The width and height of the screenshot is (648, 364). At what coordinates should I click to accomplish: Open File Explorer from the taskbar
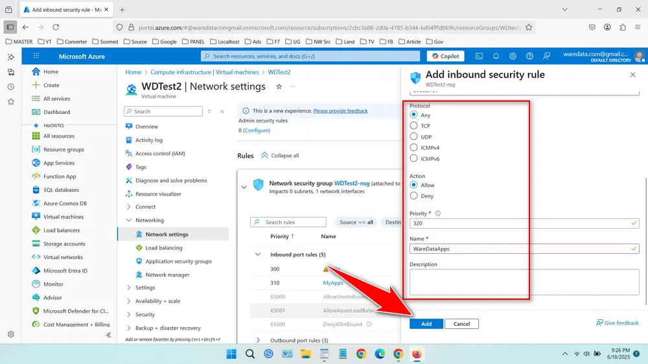click(x=305, y=354)
